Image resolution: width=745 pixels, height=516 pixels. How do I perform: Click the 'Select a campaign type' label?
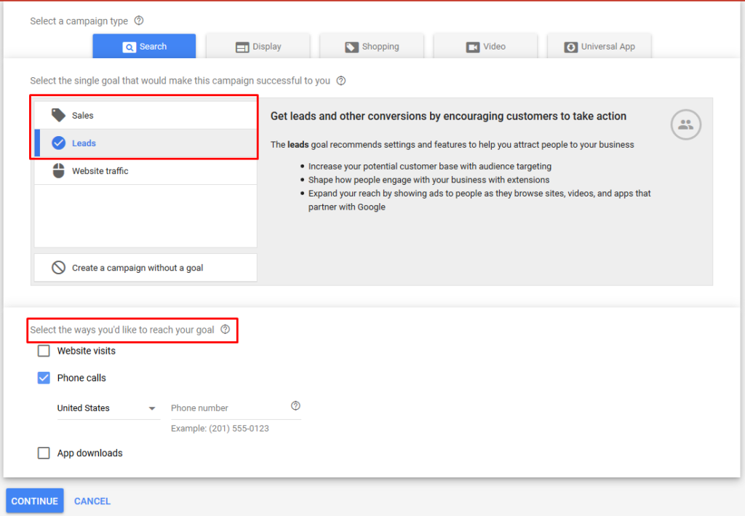79,21
